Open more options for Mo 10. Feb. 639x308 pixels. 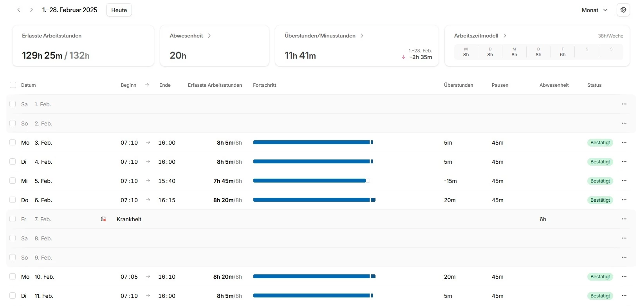point(624,276)
